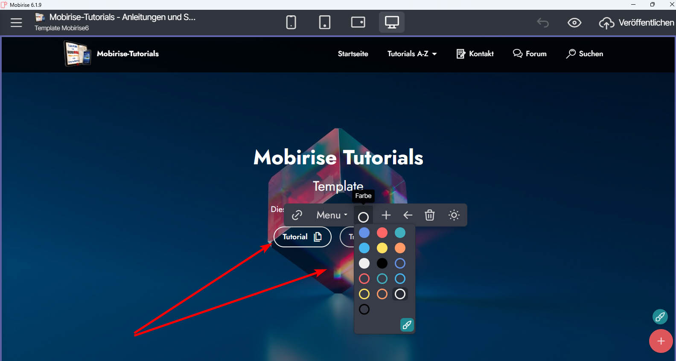
Task: Click the Mobirise-Tutorials logo image
Action: pyautogui.click(x=77, y=54)
